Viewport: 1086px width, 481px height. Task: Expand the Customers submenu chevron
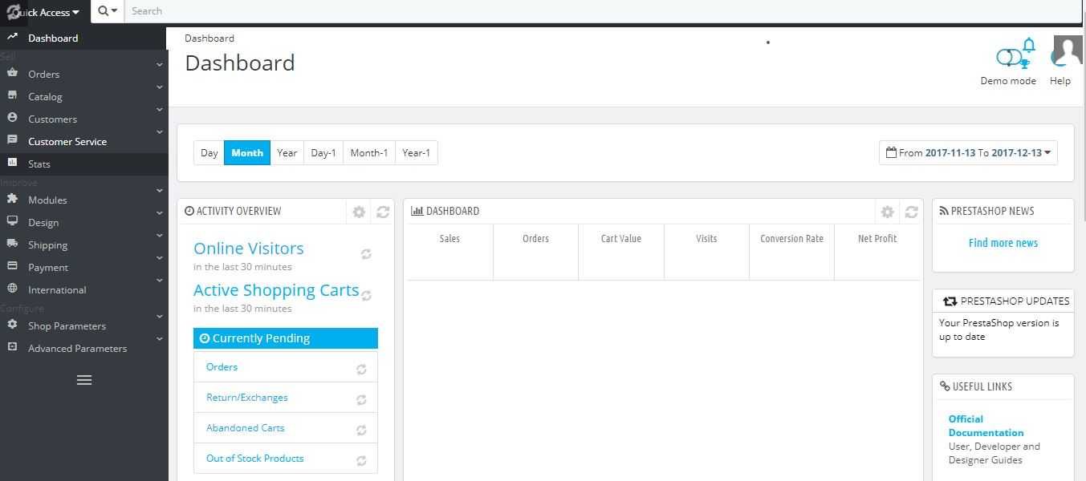[160, 110]
